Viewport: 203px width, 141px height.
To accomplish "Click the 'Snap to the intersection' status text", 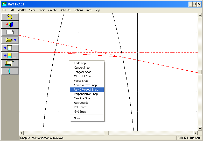I will click(x=42, y=138).
